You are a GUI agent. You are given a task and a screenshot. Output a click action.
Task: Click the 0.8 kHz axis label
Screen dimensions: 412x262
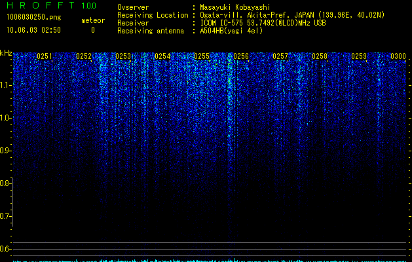(4, 183)
